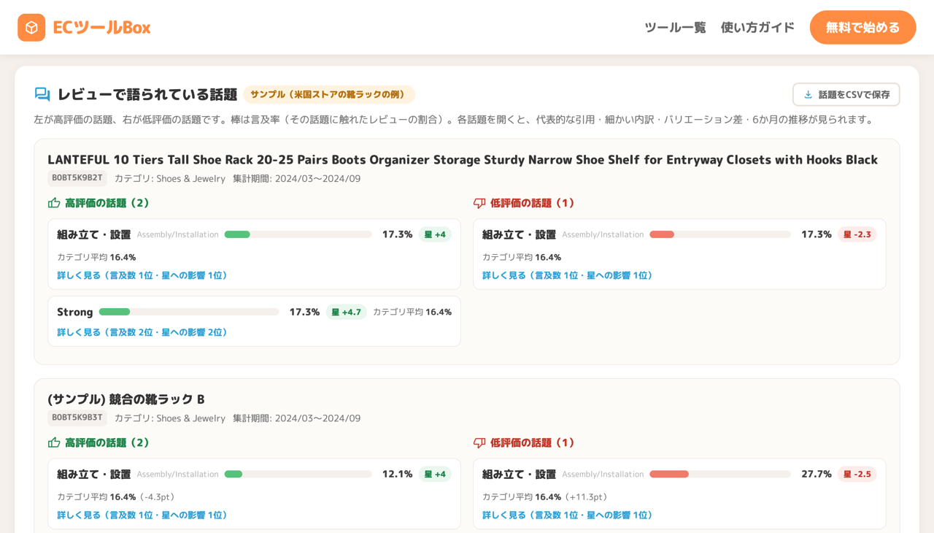Open the 使い方ガイド navigation item
This screenshot has height=533, width=934.
[757, 28]
